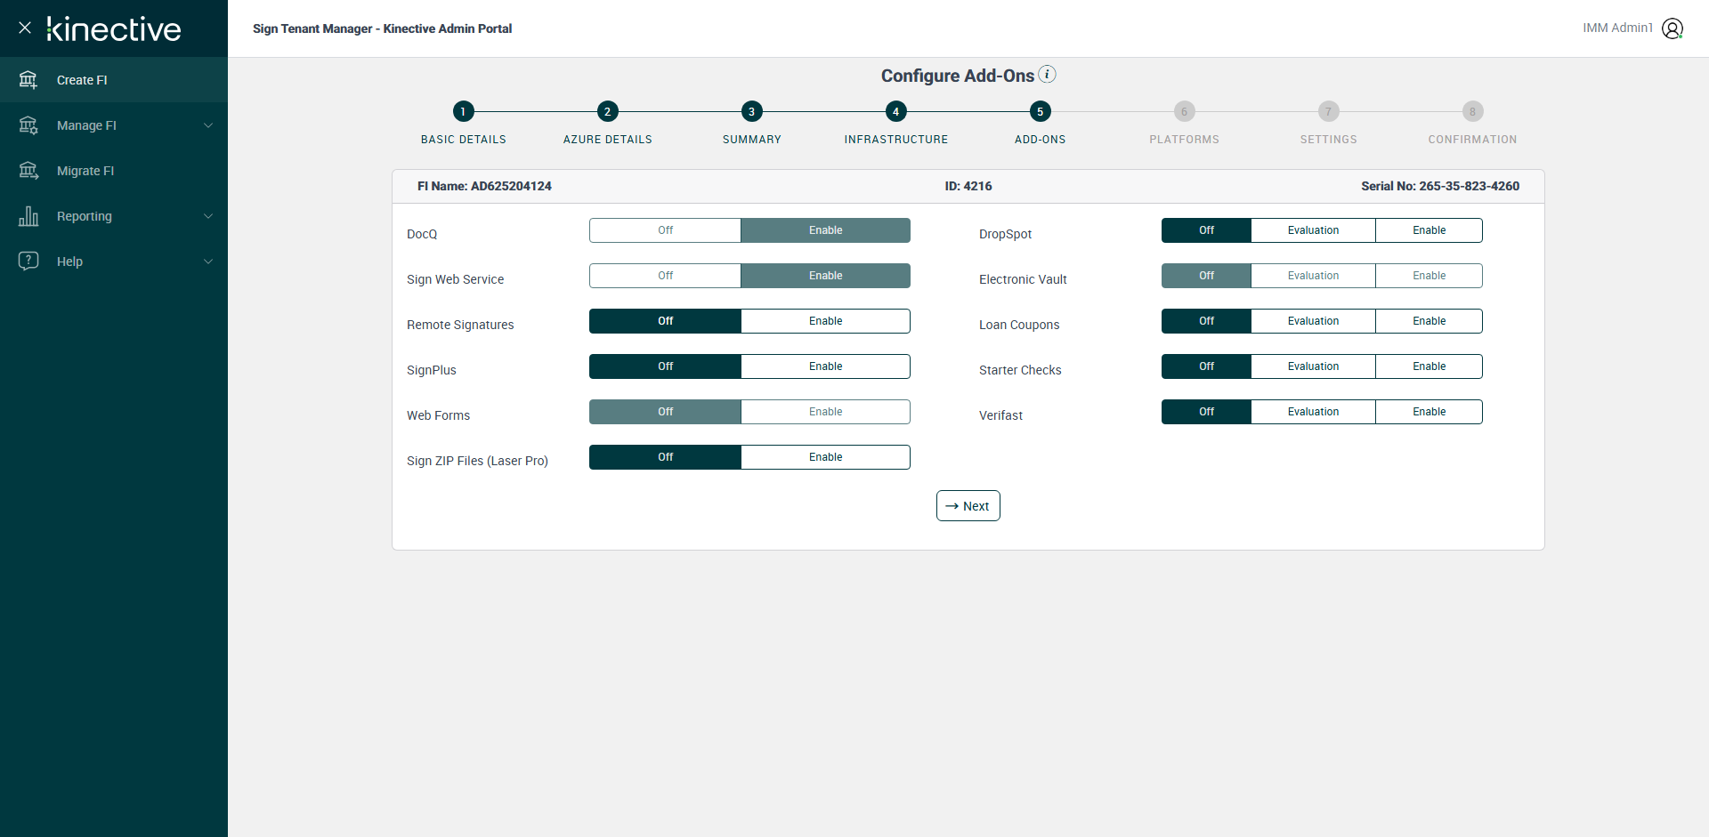1709x837 pixels.
Task: Open Create FI in the sidebar
Action: click(114, 80)
